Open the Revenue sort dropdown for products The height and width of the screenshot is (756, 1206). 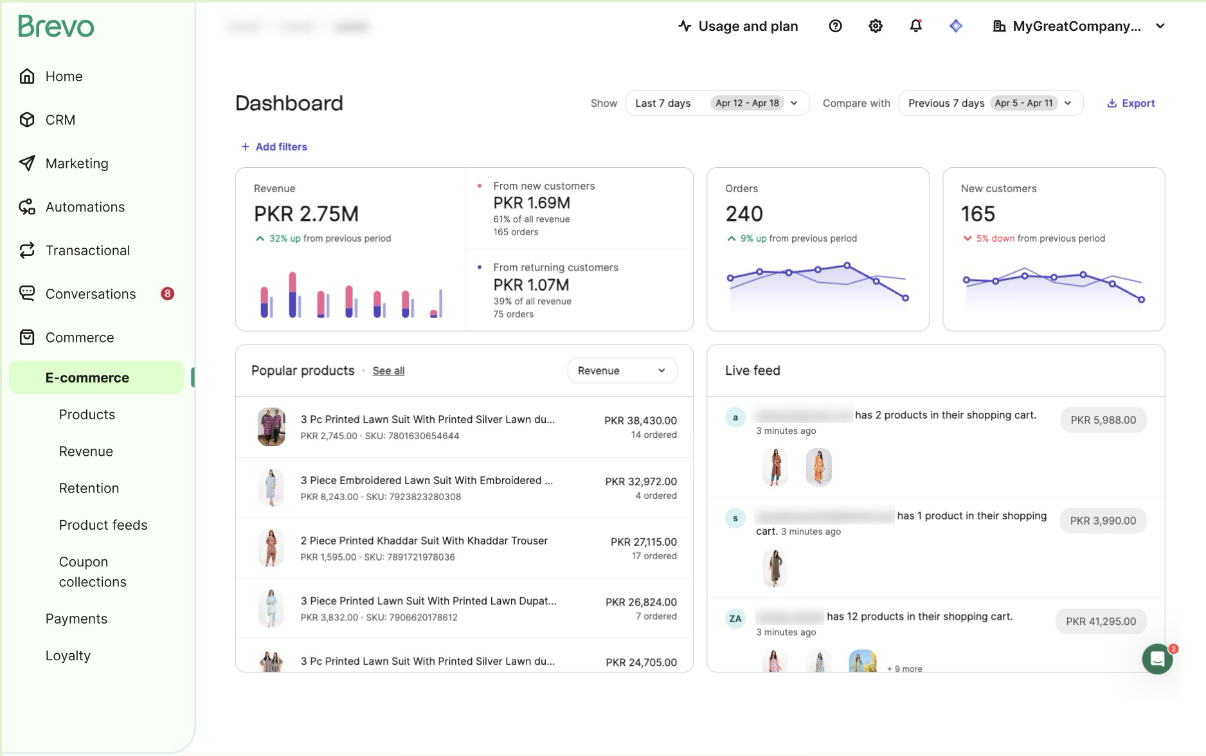(x=622, y=371)
